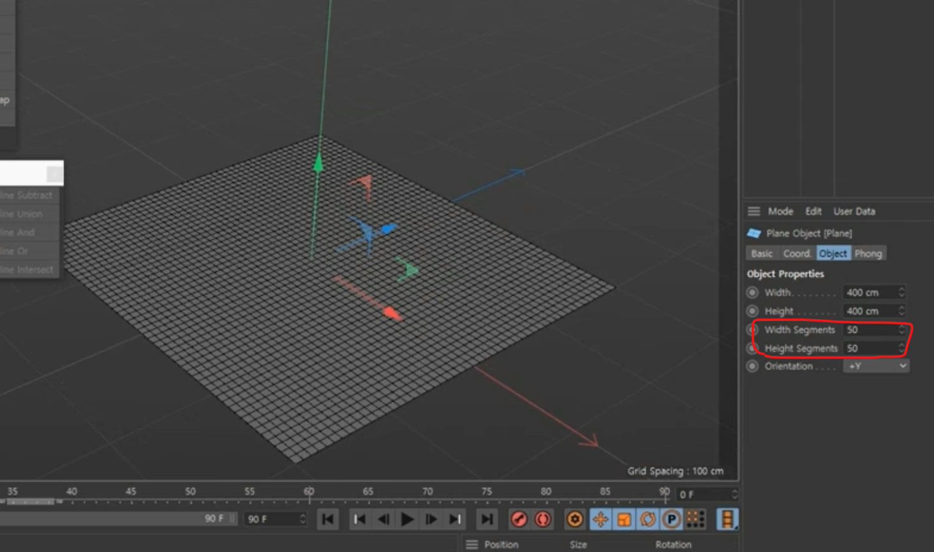Viewport: 934px width, 552px height.
Task: Adjust 90 F end frame stepper arrows
Action: click(x=303, y=519)
